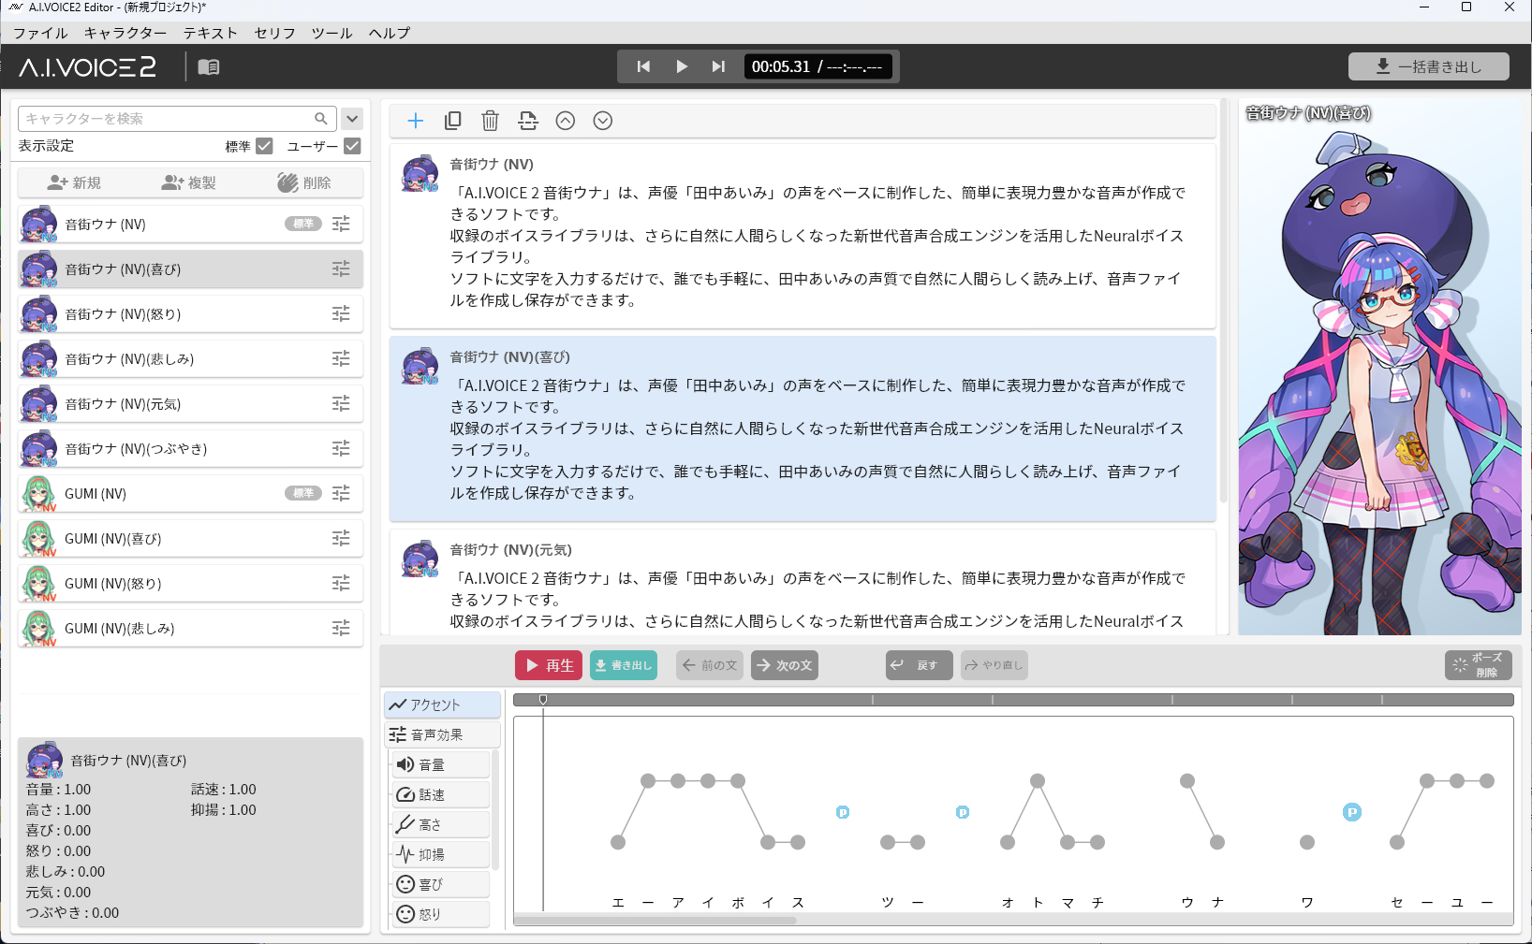Viewport: 1532px width, 944px height.
Task: Click the 一括書き出し export button
Action: (1428, 66)
